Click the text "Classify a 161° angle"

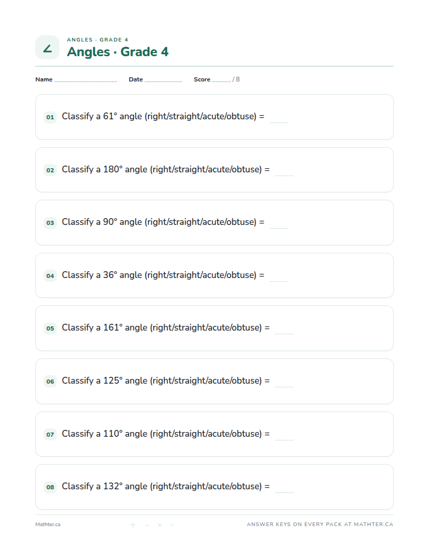pos(105,328)
